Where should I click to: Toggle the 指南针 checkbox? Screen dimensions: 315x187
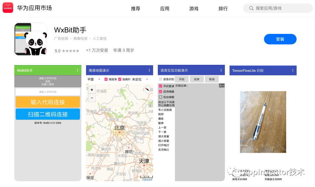tap(120, 79)
